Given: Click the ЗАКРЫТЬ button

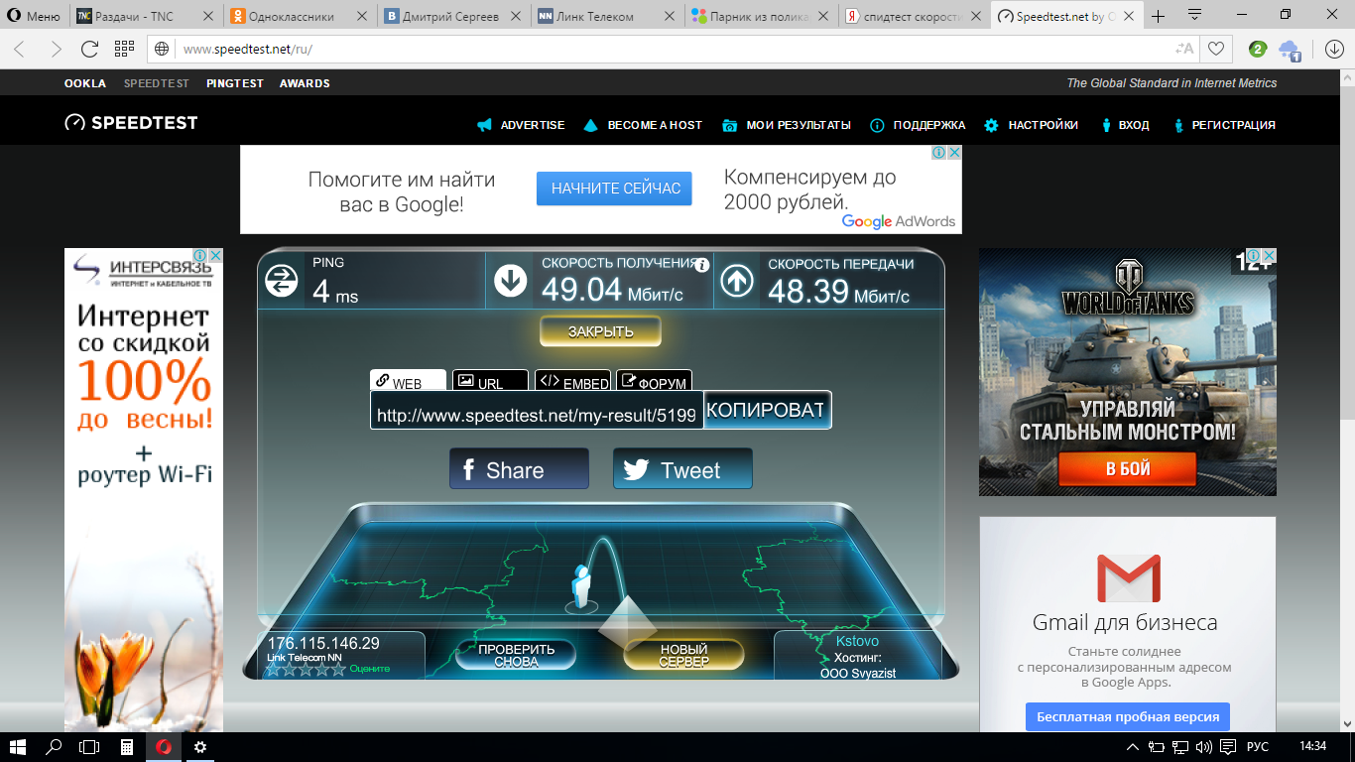Looking at the screenshot, I should tap(600, 331).
